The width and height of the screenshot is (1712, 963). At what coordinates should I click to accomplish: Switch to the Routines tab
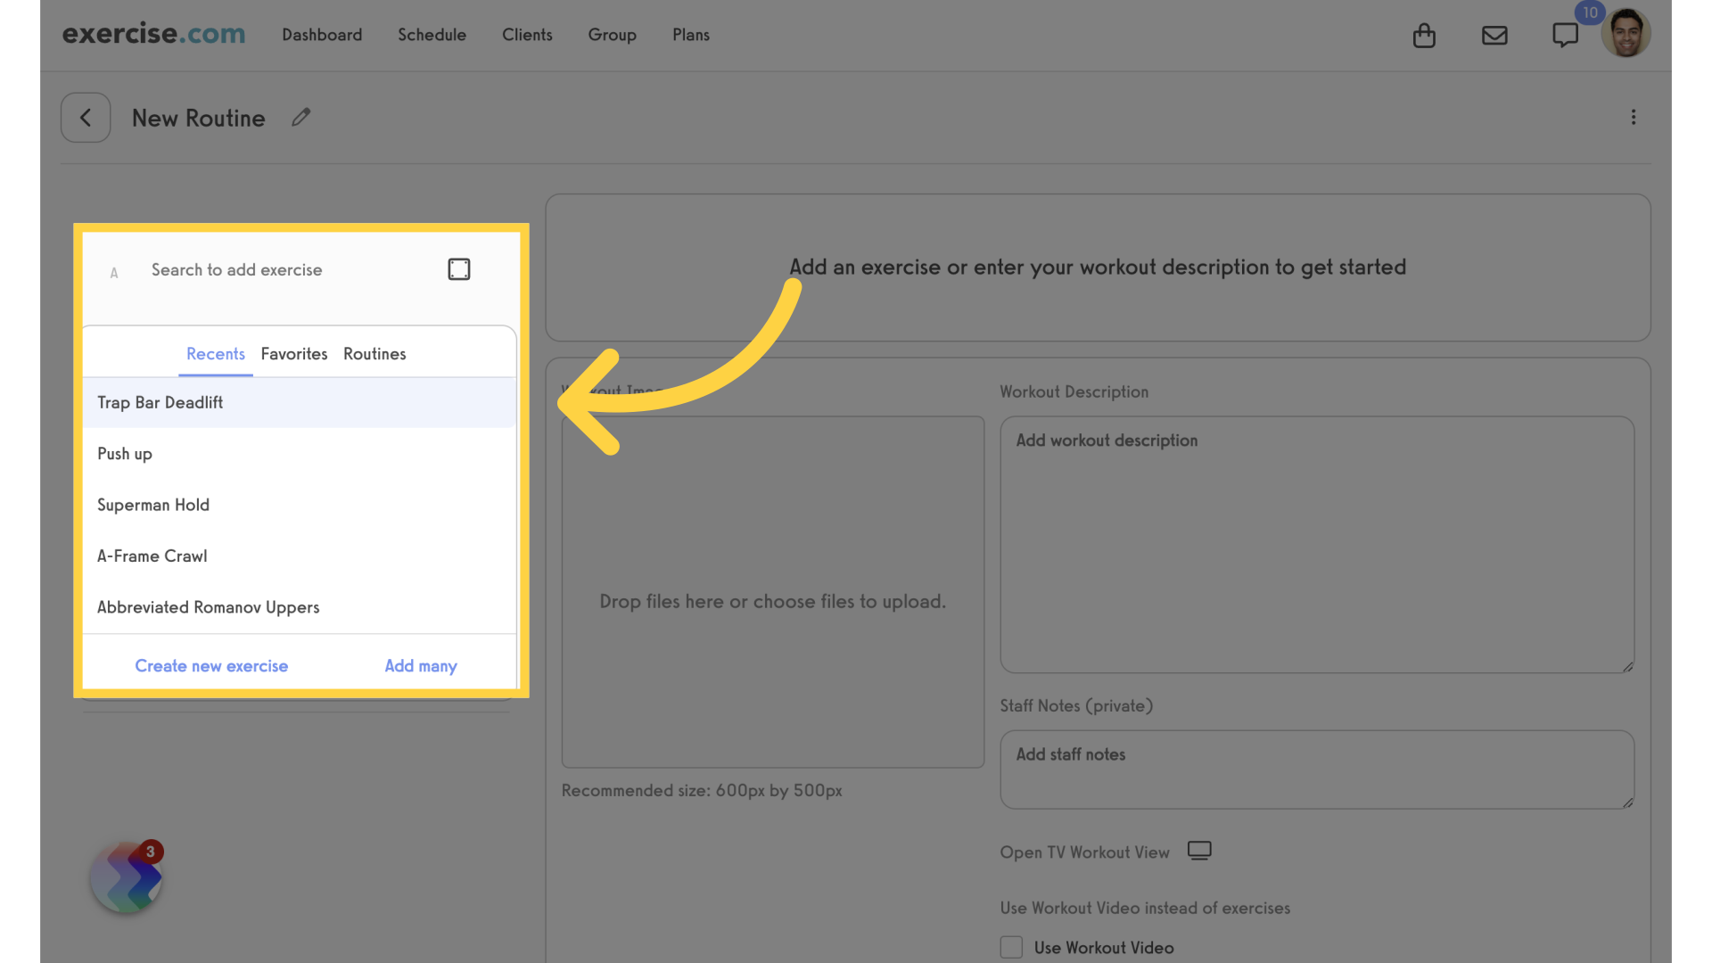374,354
